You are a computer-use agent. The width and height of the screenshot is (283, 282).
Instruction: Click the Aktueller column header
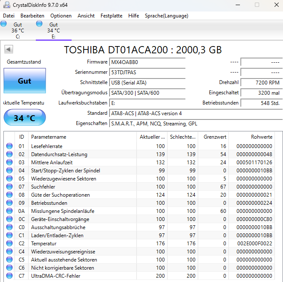click(152, 137)
